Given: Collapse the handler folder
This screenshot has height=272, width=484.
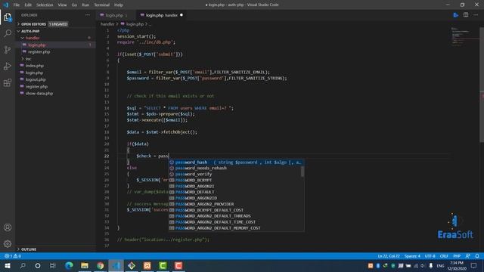Looking at the screenshot, I should click(x=33, y=38).
